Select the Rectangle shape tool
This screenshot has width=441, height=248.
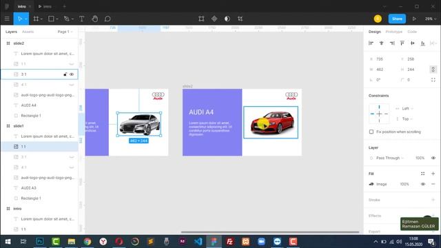click(51, 19)
